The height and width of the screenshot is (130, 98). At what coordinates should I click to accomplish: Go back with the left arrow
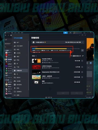[6, 35]
